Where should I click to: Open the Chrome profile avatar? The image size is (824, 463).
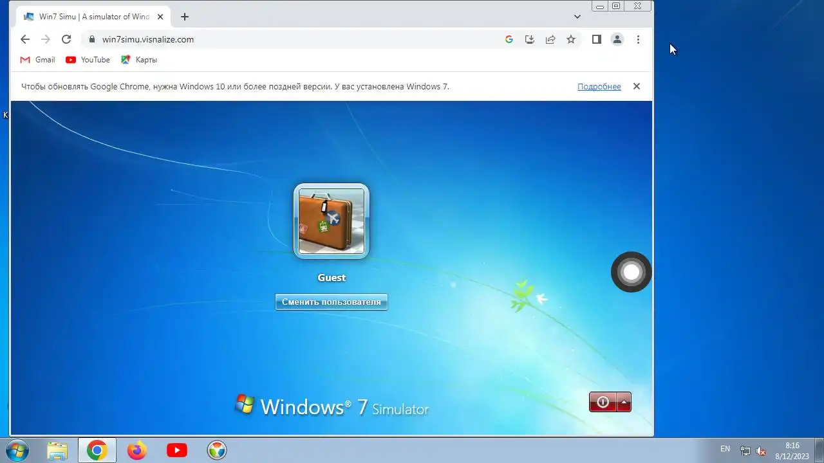point(617,39)
